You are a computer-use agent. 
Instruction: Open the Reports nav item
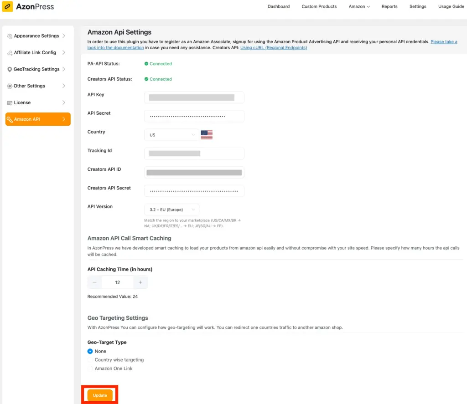pos(389,6)
